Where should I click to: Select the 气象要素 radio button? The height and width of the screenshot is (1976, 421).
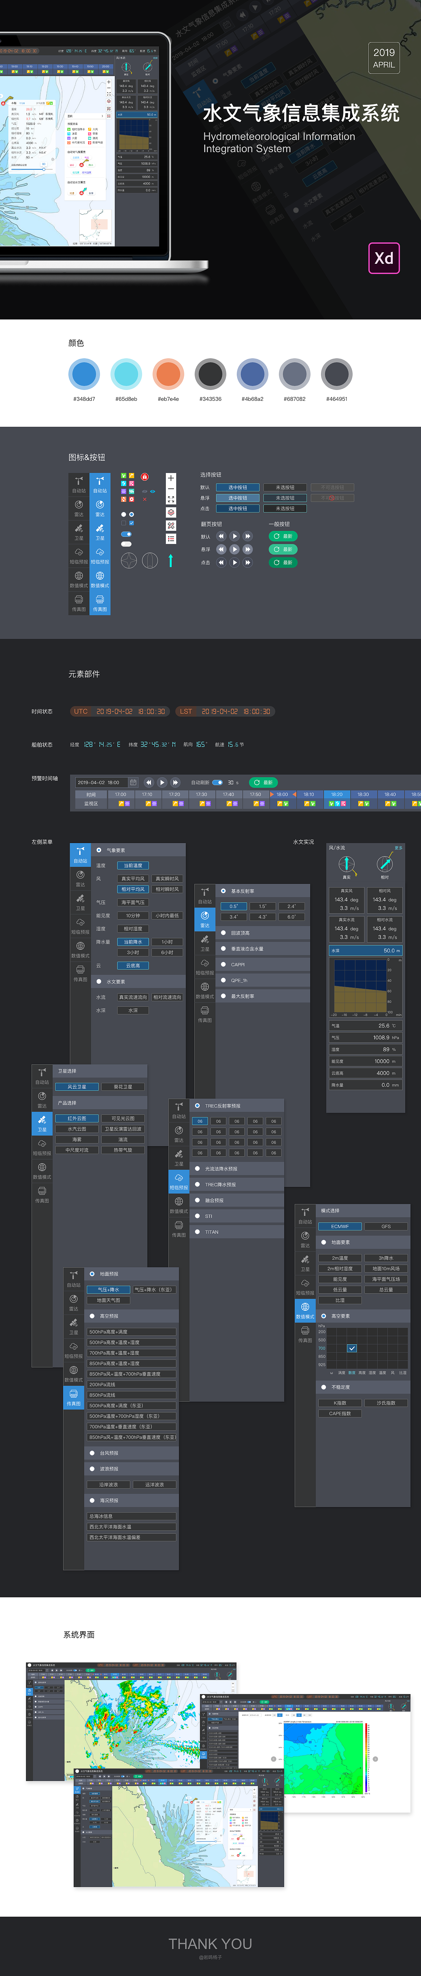pos(99,850)
